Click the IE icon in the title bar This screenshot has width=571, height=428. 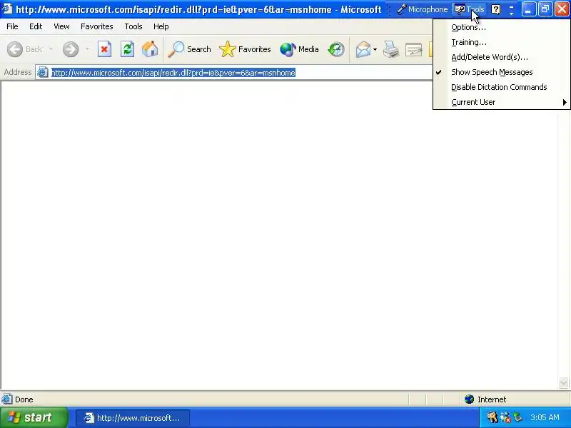(x=7, y=9)
